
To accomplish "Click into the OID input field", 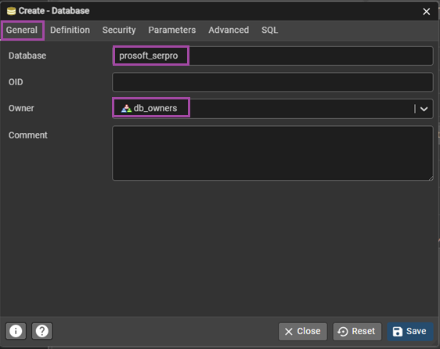I will [272, 82].
